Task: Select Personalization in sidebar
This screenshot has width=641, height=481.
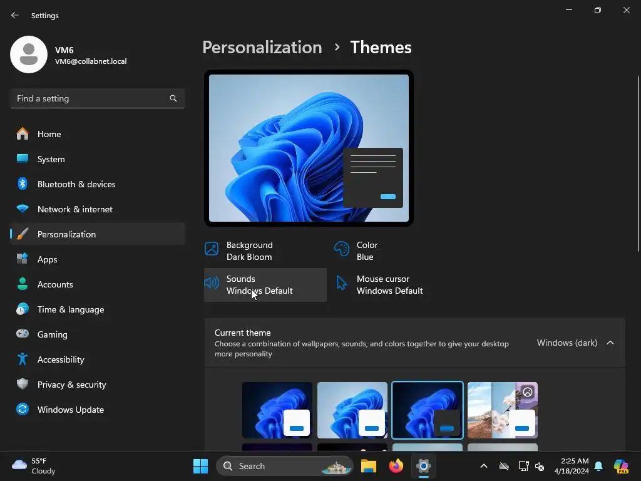Action: (x=97, y=234)
